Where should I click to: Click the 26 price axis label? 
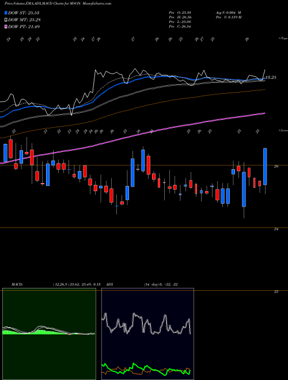pos(276,166)
